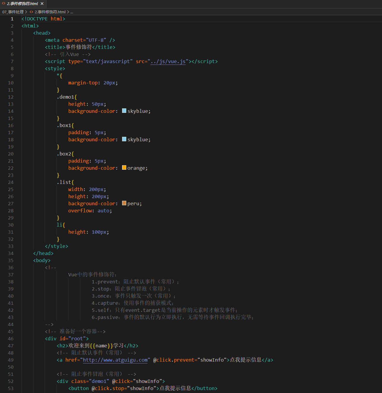
Task: Click the 3.once comment line
Action: (134, 296)
